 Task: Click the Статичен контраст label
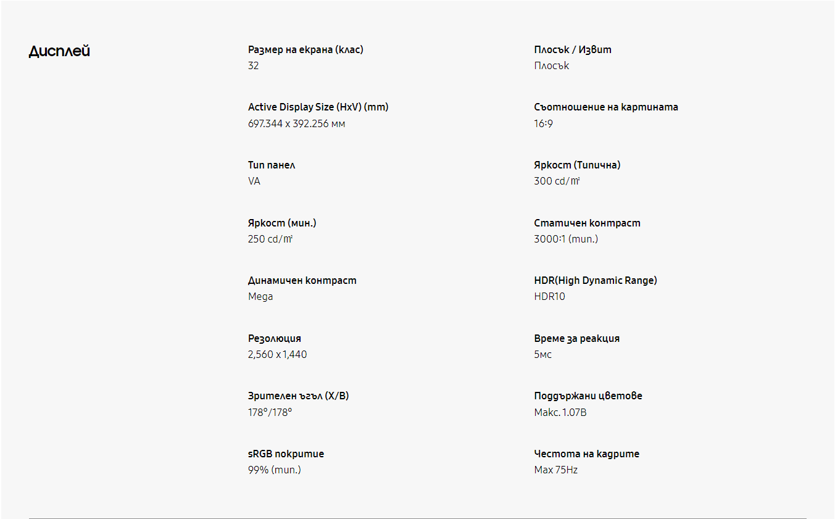click(x=588, y=223)
